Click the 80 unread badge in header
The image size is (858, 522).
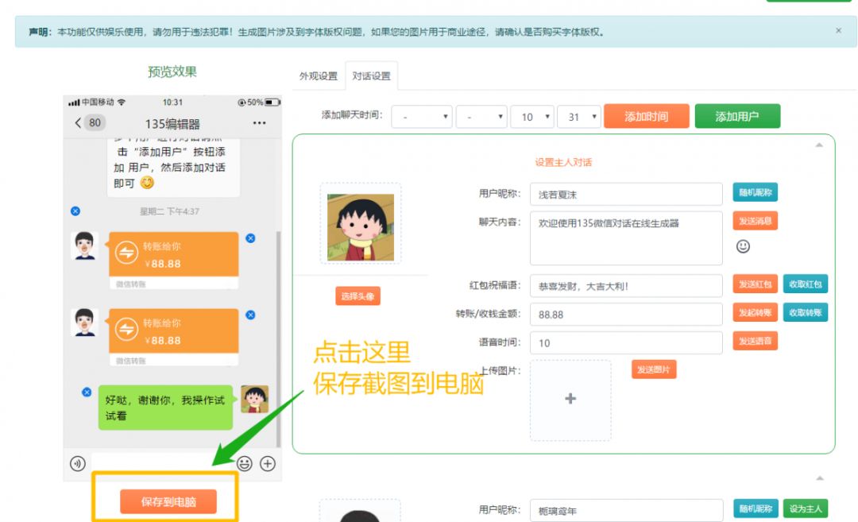(x=95, y=122)
